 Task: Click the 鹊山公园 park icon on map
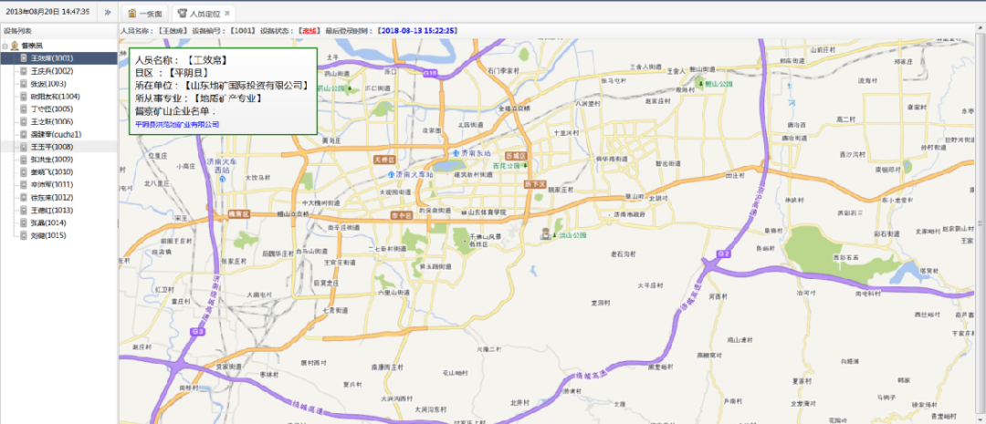tap(700, 82)
